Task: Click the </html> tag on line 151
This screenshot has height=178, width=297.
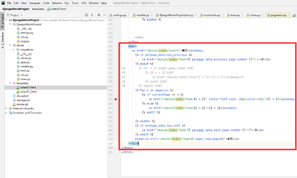Action: tap(127, 152)
